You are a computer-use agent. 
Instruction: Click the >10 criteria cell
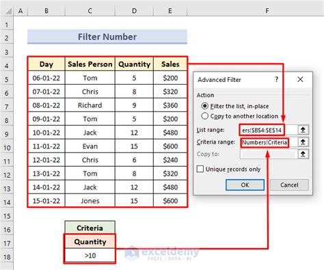pyautogui.click(x=90, y=256)
